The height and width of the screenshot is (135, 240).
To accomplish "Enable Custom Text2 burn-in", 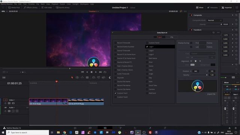I will pyautogui.click(x=115, y=97).
